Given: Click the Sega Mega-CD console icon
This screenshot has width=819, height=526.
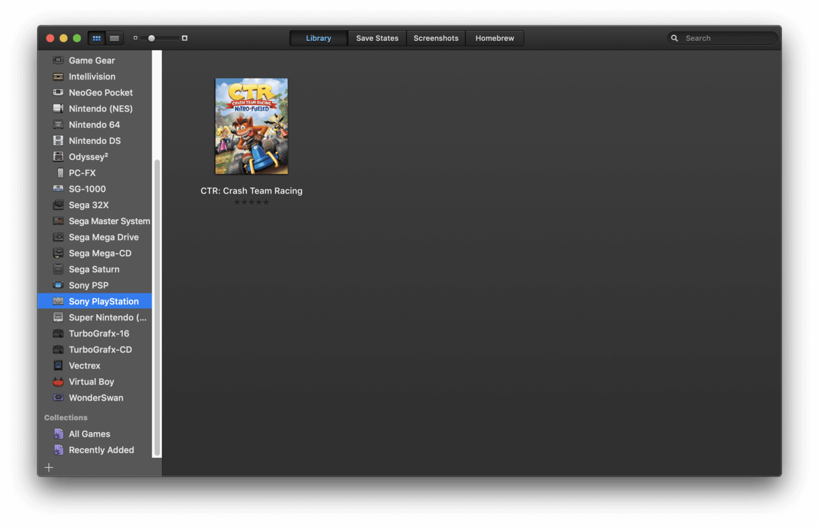Looking at the screenshot, I should (58, 253).
